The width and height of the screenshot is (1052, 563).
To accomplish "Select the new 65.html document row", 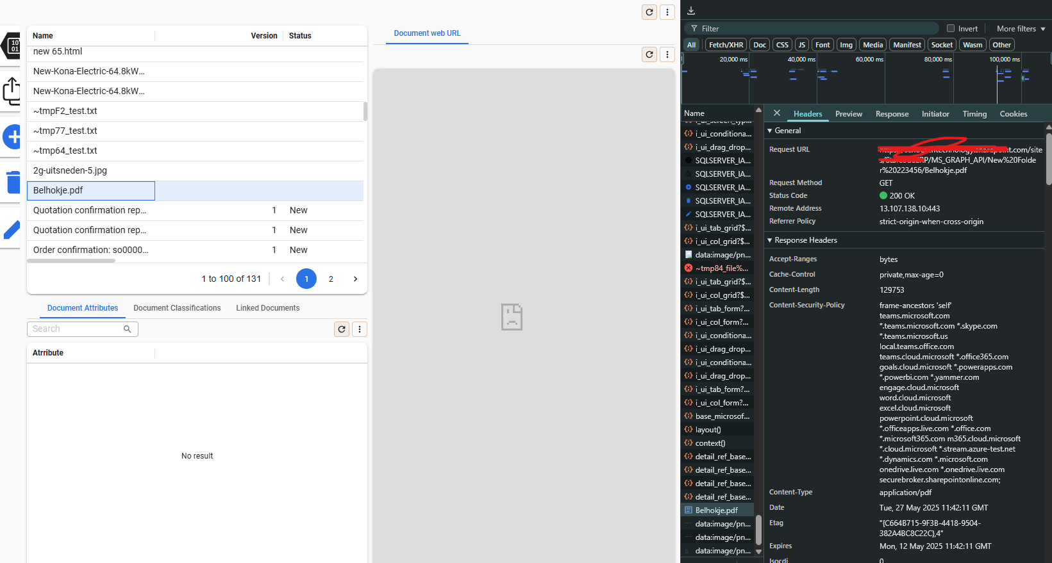I will point(195,53).
